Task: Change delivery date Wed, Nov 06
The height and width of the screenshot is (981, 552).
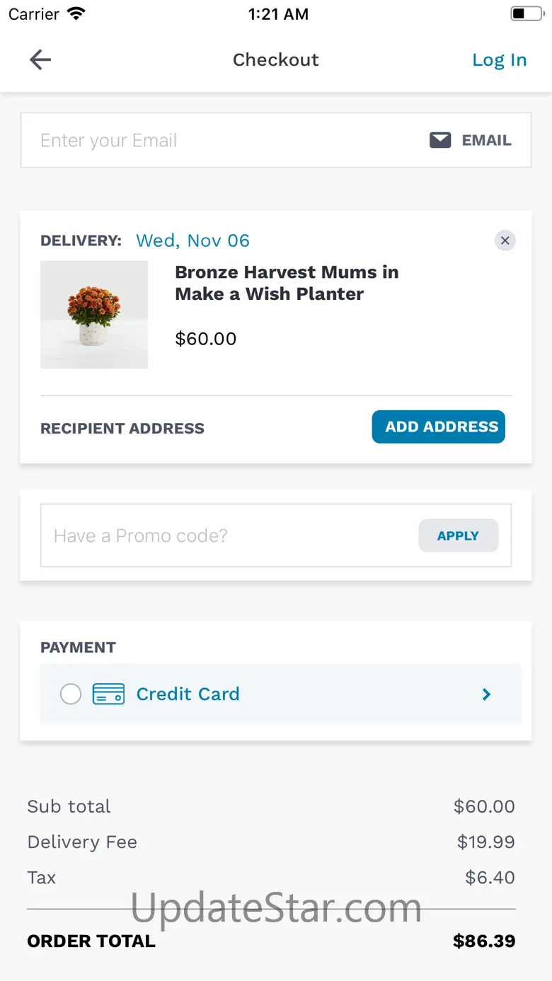Action: pos(192,240)
